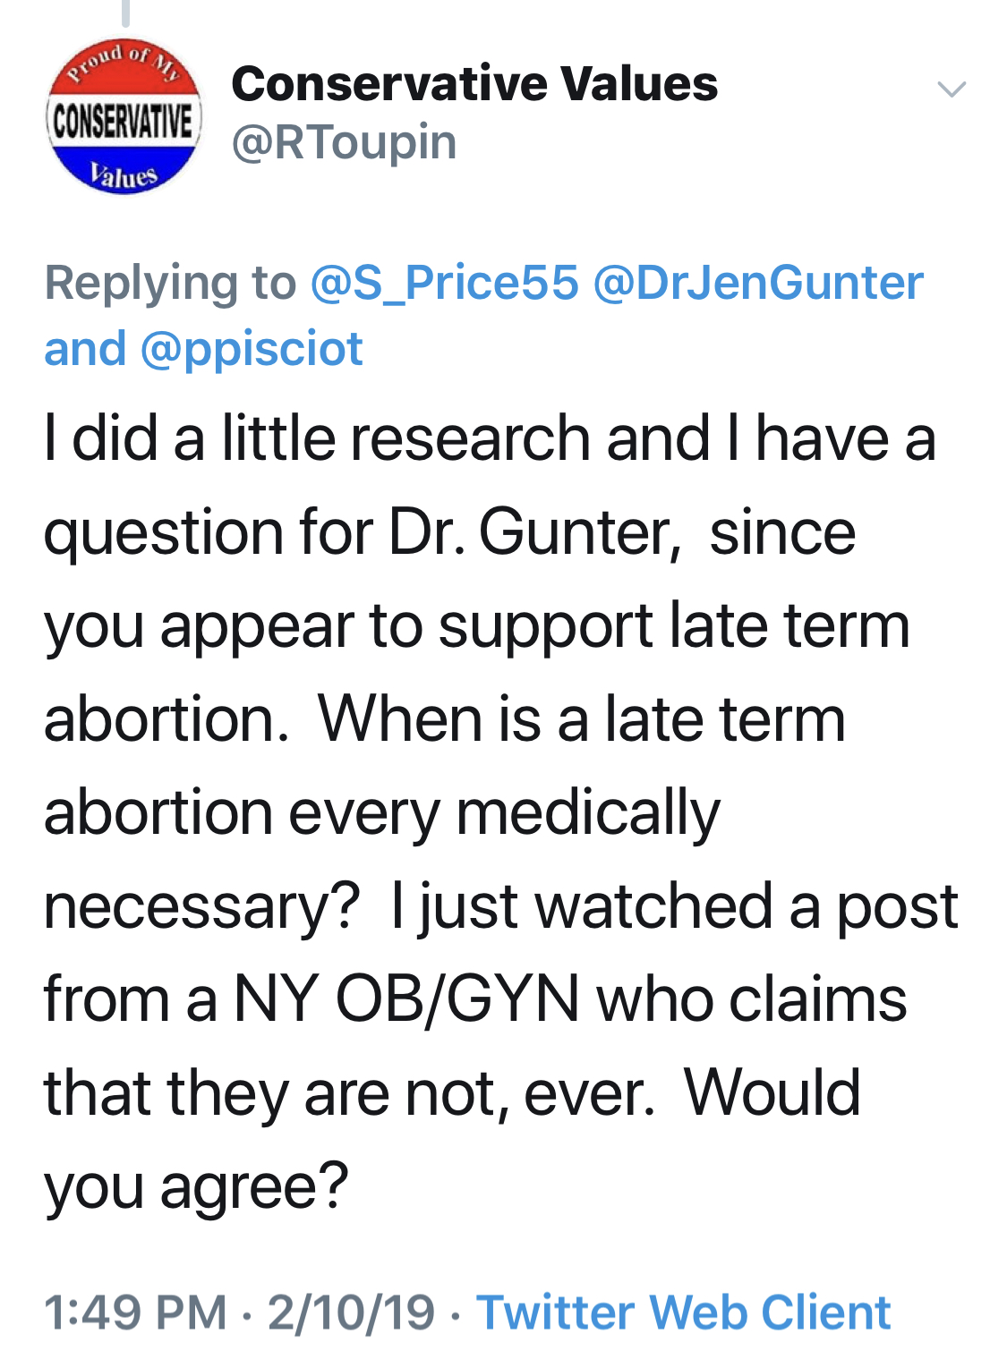This screenshot has width=1007, height=1368.
Task: Click the thread connector line above avatar
Action: [x=125, y=12]
